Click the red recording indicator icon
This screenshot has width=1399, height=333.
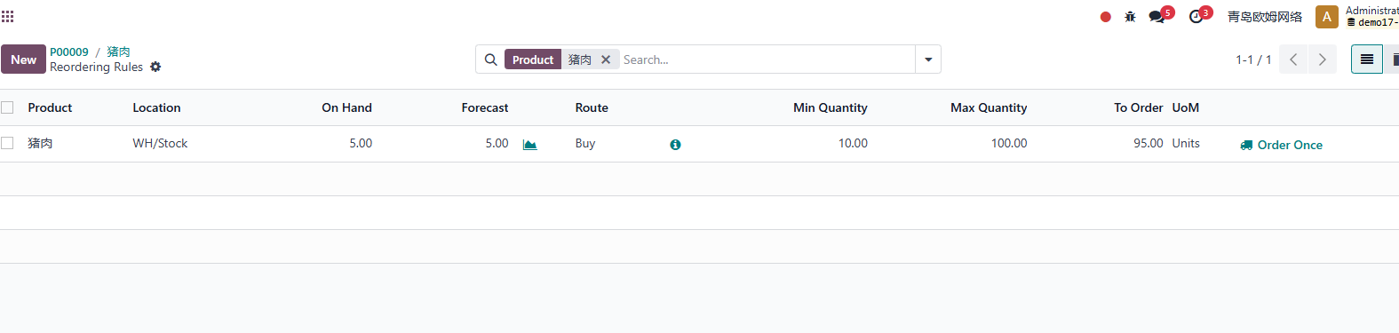click(x=1105, y=17)
